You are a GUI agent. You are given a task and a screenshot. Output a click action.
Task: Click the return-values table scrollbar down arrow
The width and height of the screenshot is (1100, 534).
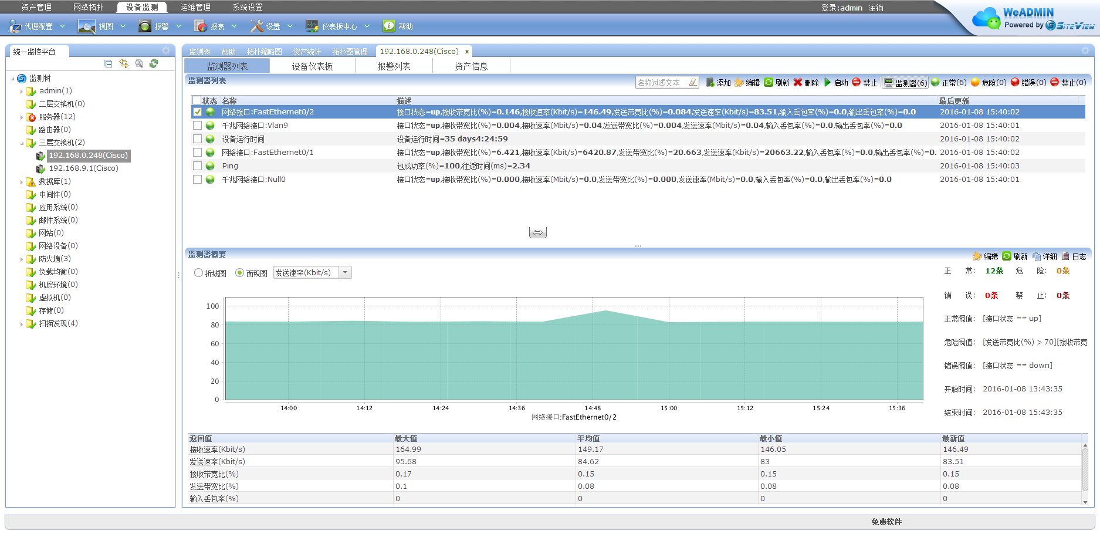[x=1085, y=502]
